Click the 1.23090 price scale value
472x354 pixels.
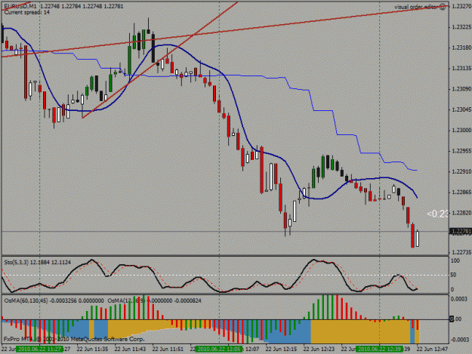(x=461, y=89)
